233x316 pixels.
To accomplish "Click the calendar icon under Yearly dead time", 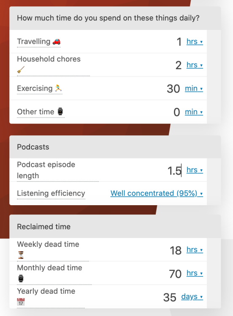I will click(21, 302).
